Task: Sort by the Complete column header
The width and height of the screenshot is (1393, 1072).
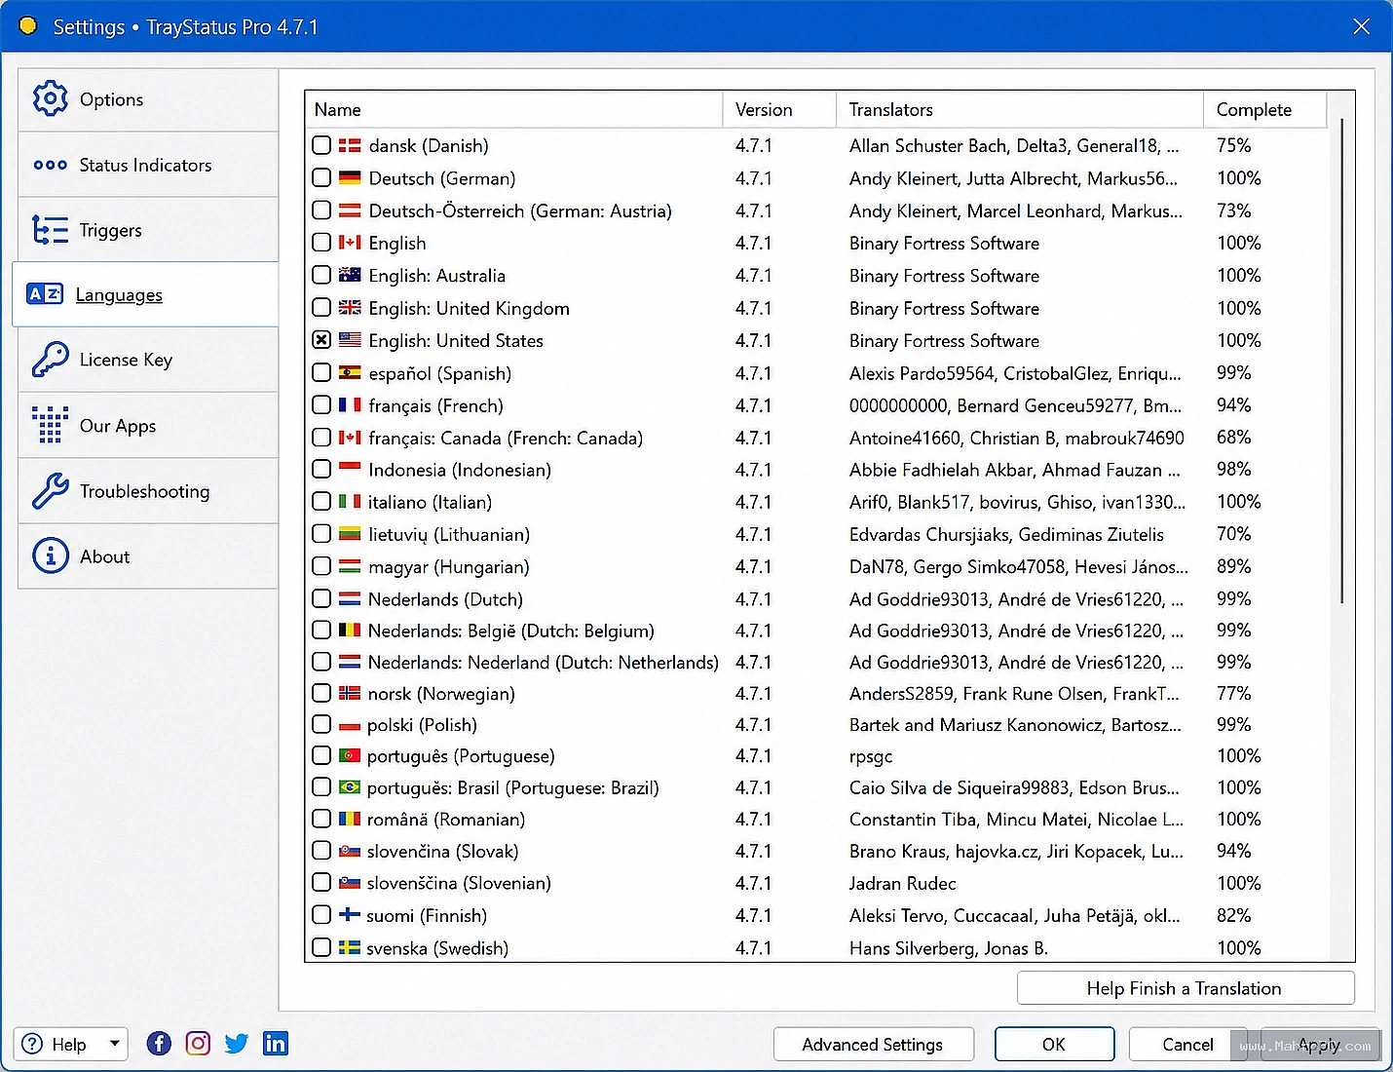Action: 1264,109
